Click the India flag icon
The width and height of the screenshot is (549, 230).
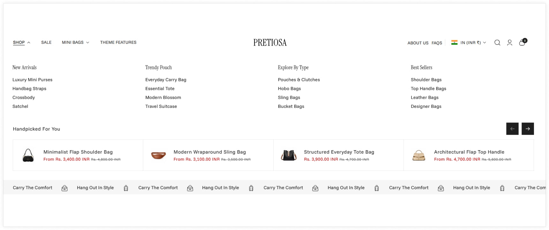[x=454, y=42]
